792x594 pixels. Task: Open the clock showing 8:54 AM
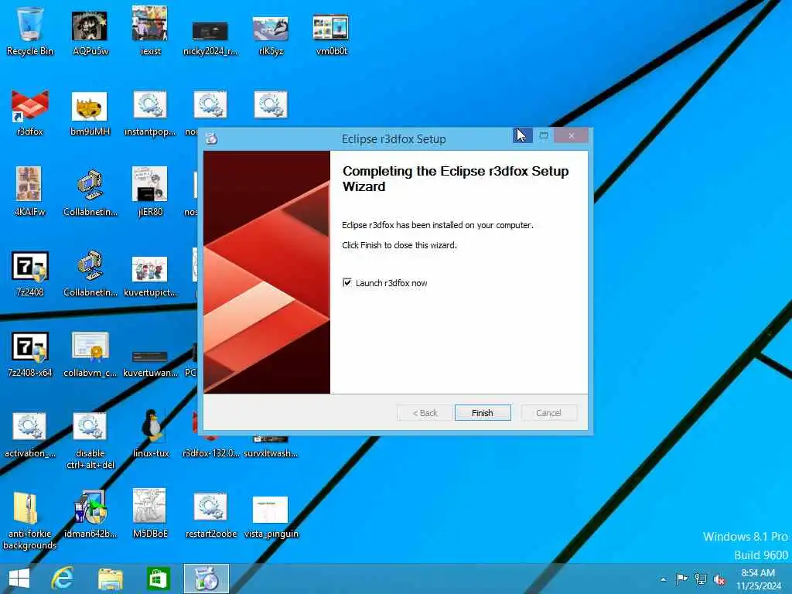(x=758, y=579)
